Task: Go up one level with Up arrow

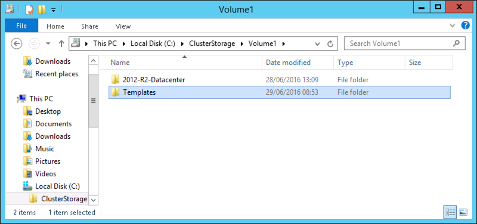Action: pos(61,43)
